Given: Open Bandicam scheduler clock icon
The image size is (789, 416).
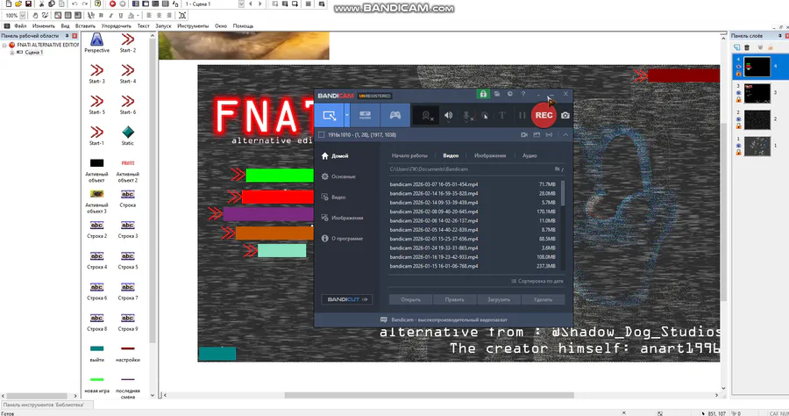Looking at the screenshot, I should tap(509, 94).
